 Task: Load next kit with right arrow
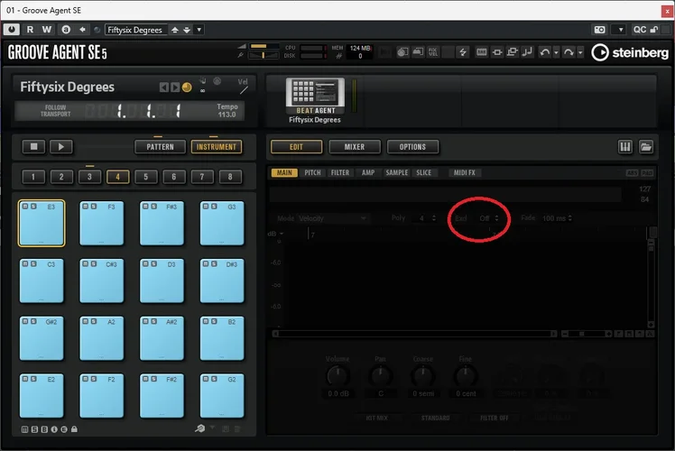(x=175, y=87)
